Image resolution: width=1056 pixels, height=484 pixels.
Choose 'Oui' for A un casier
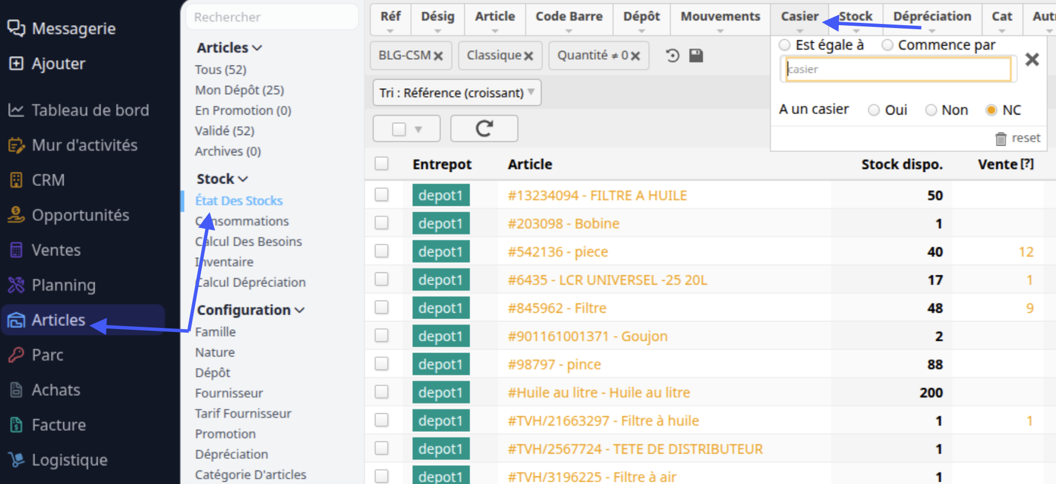(874, 110)
